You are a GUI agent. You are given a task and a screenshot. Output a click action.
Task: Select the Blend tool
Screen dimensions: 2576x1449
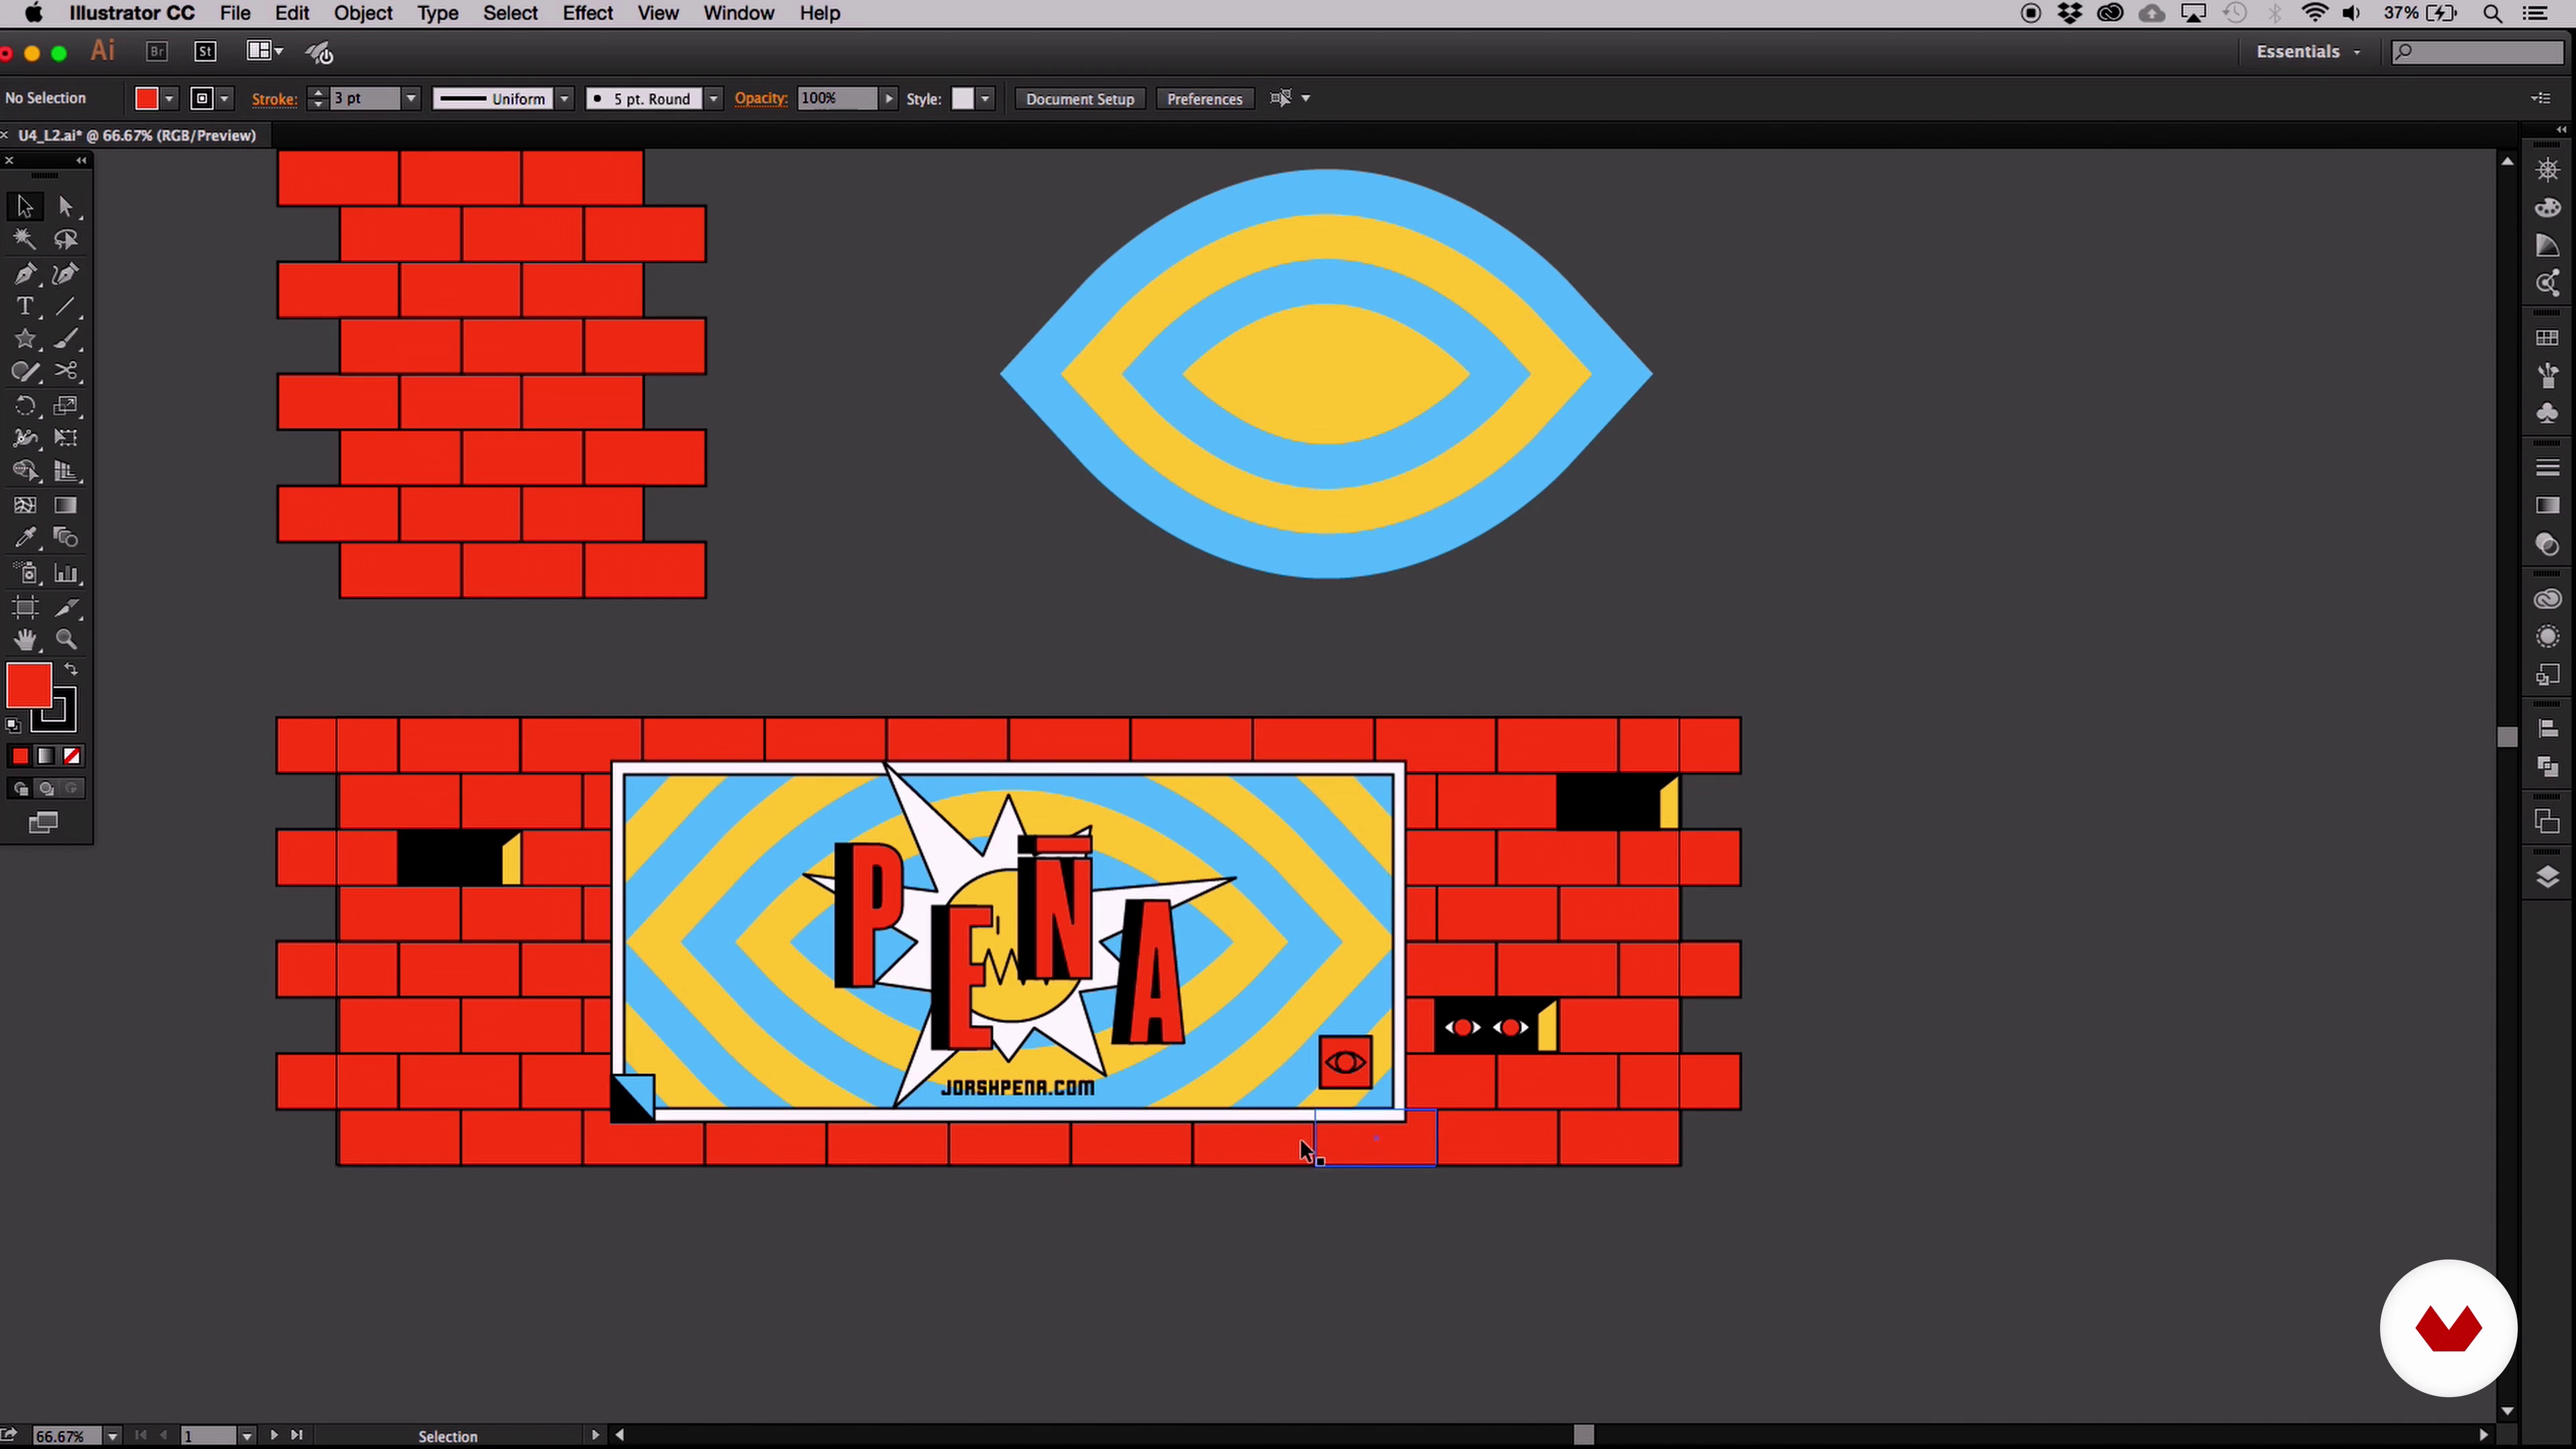tap(66, 538)
